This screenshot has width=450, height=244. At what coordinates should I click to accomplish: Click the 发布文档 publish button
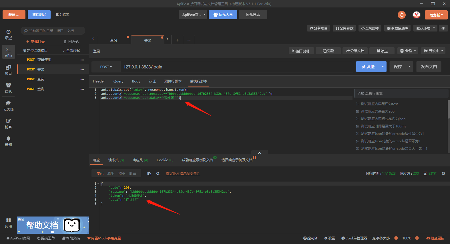(x=429, y=66)
